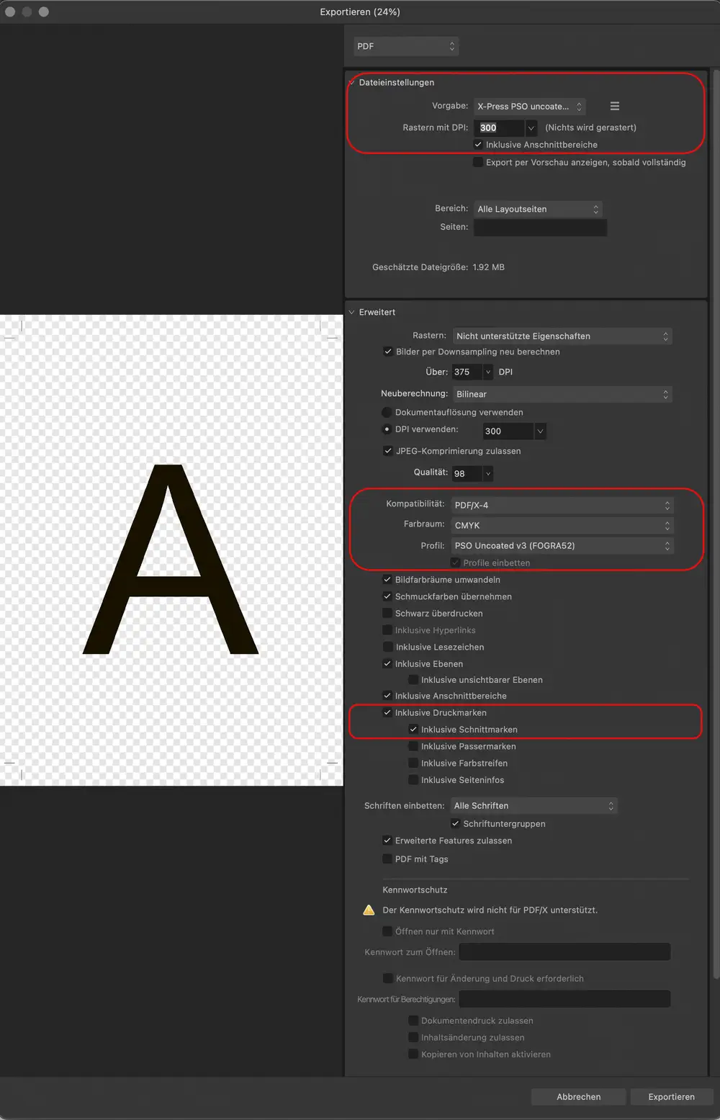
Task: Click the (Nichts wird gerastert) text
Action: point(591,127)
